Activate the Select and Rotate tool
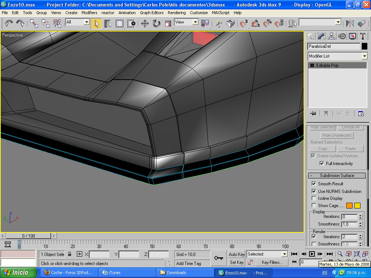This screenshot has height=278, width=371. 156,24
